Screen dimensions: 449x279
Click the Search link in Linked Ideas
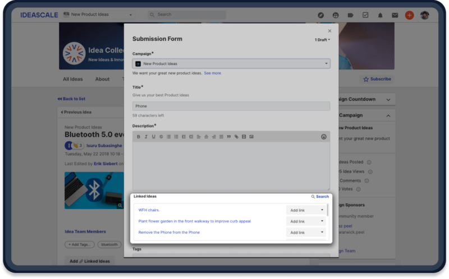[320, 197]
